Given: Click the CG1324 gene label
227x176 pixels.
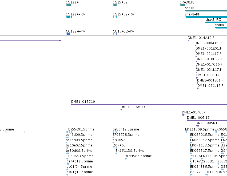Looking at the screenshot, I should [72, 2].
